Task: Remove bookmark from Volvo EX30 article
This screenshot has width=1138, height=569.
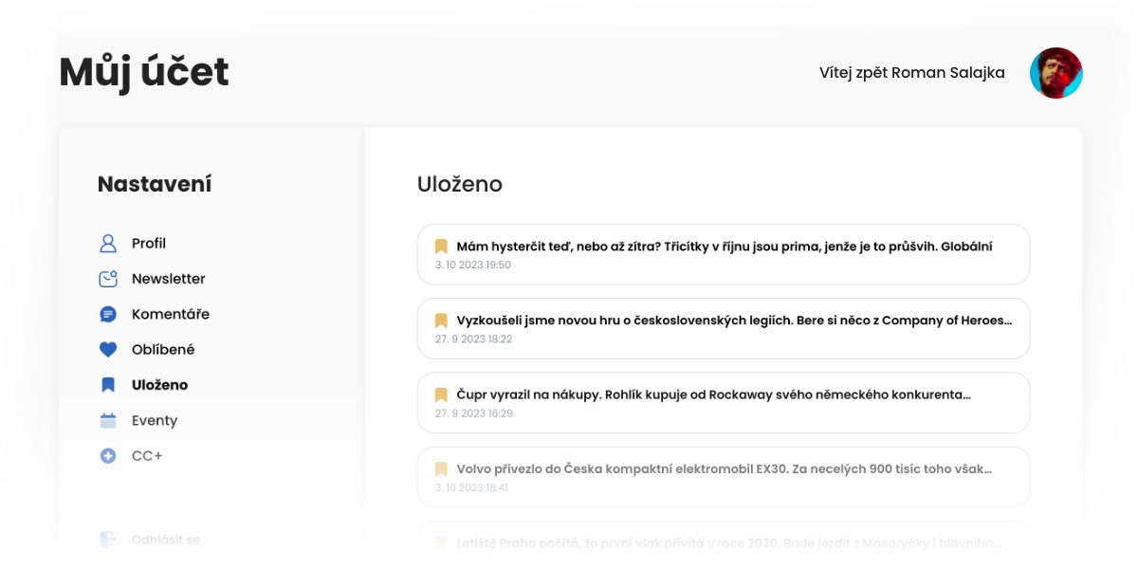Action: pos(441,468)
